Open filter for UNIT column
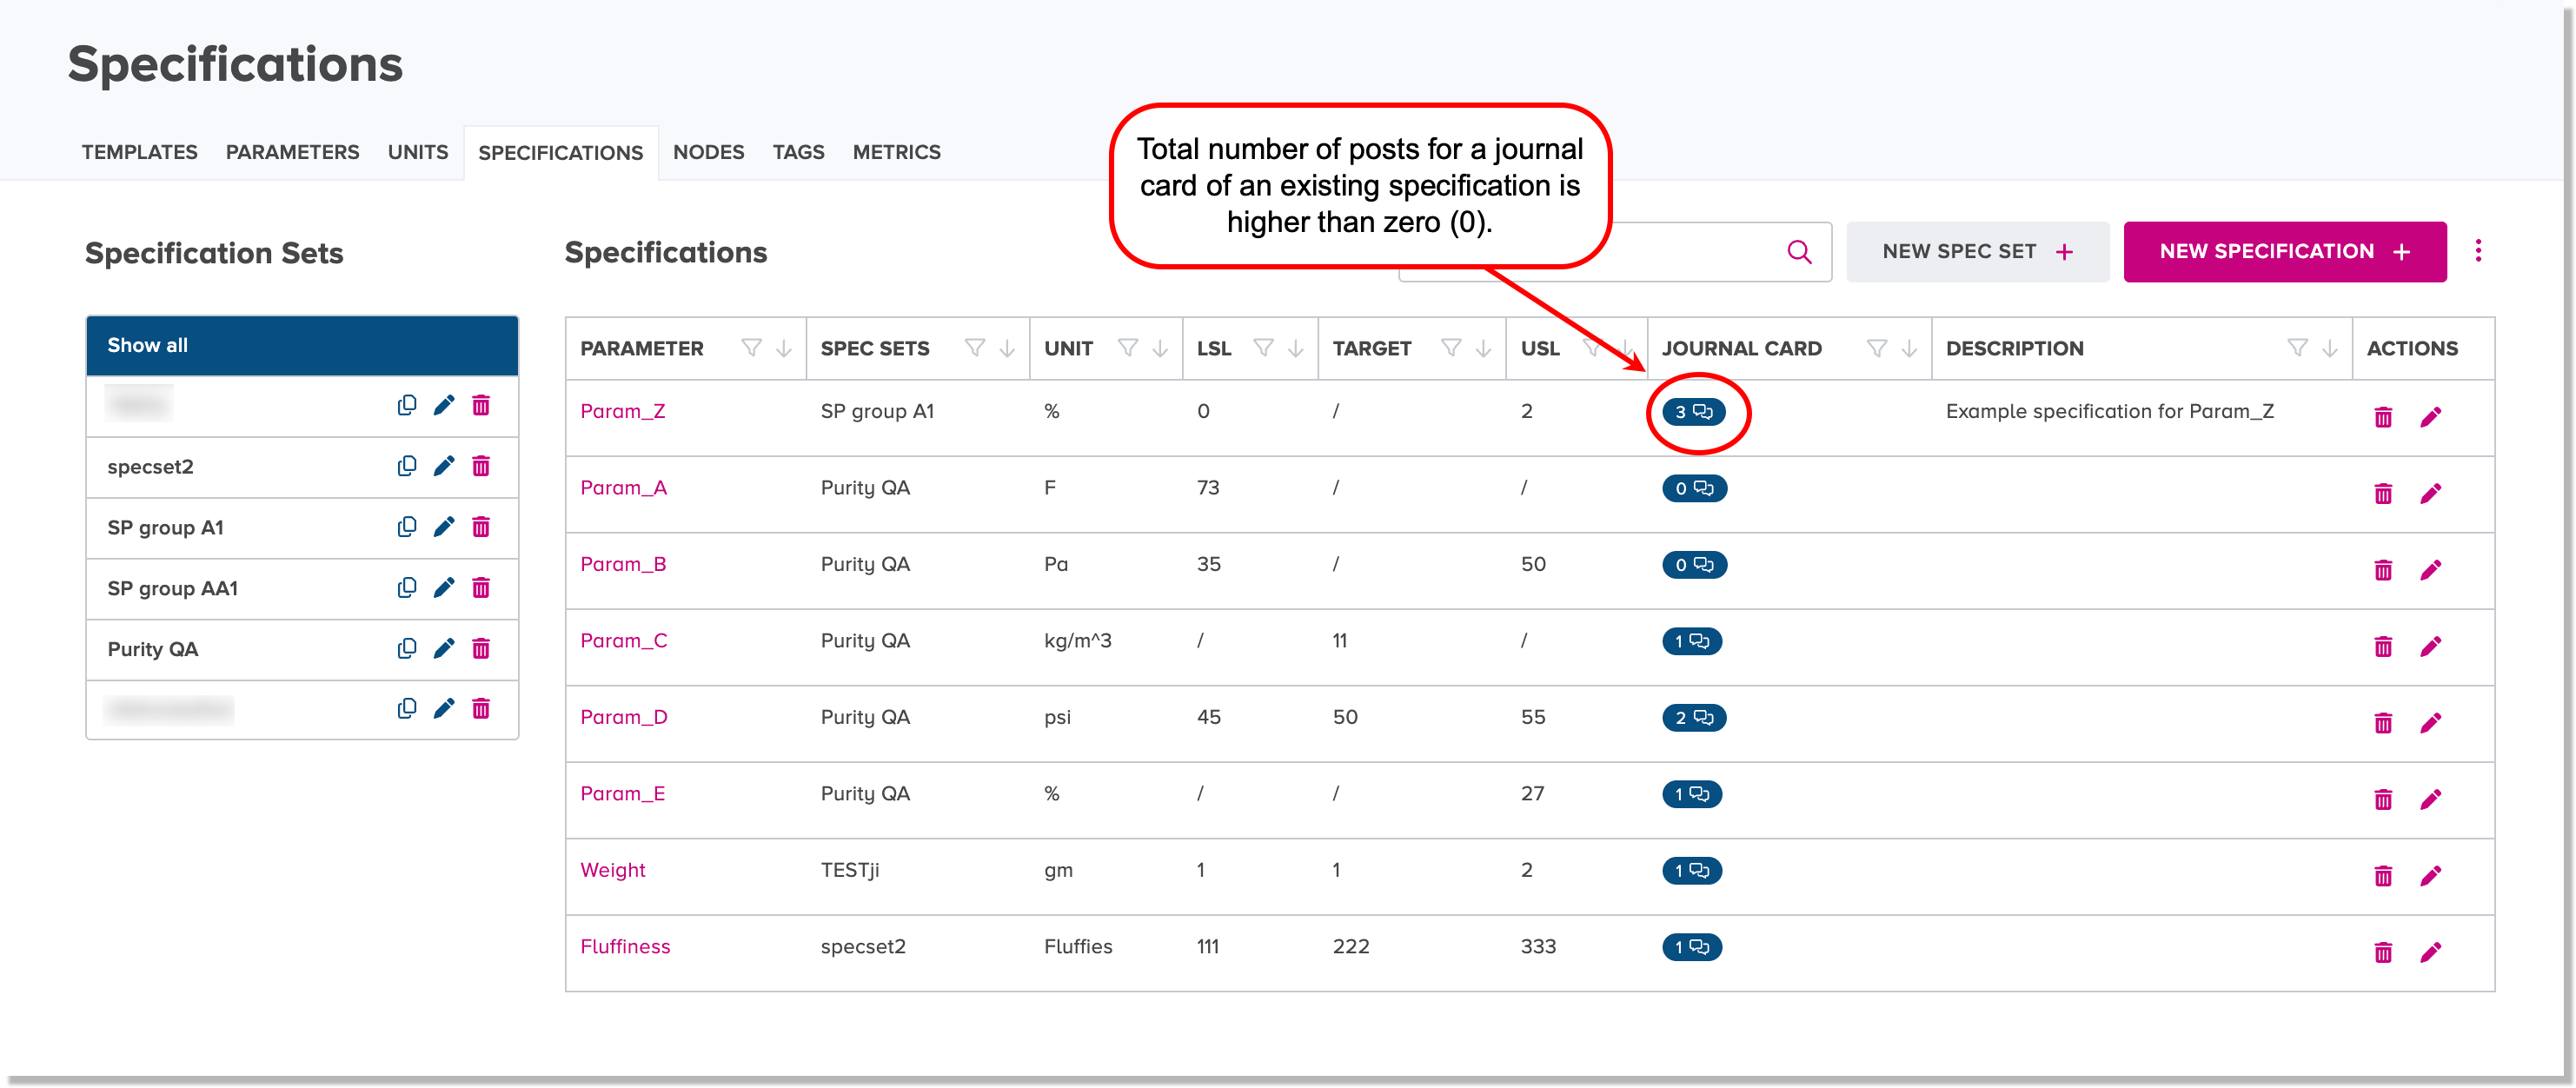Screen dimensions: 2576x1088 pyautogui.click(x=1127, y=348)
